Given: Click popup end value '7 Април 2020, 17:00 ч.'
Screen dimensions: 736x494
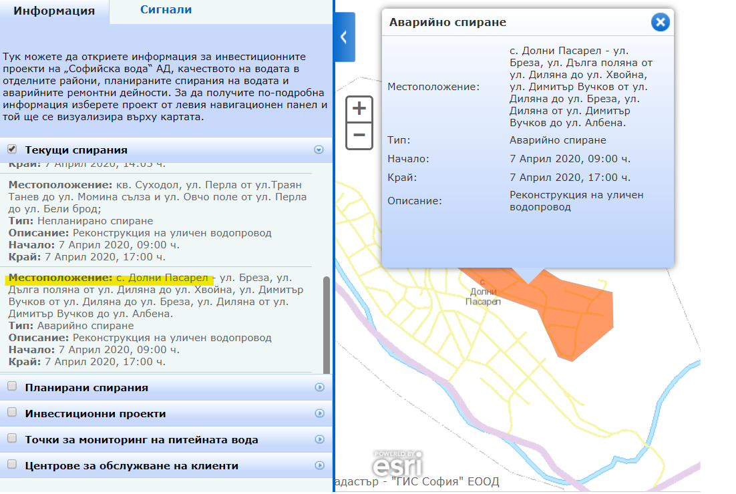Looking at the screenshot, I should click(570, 178).
